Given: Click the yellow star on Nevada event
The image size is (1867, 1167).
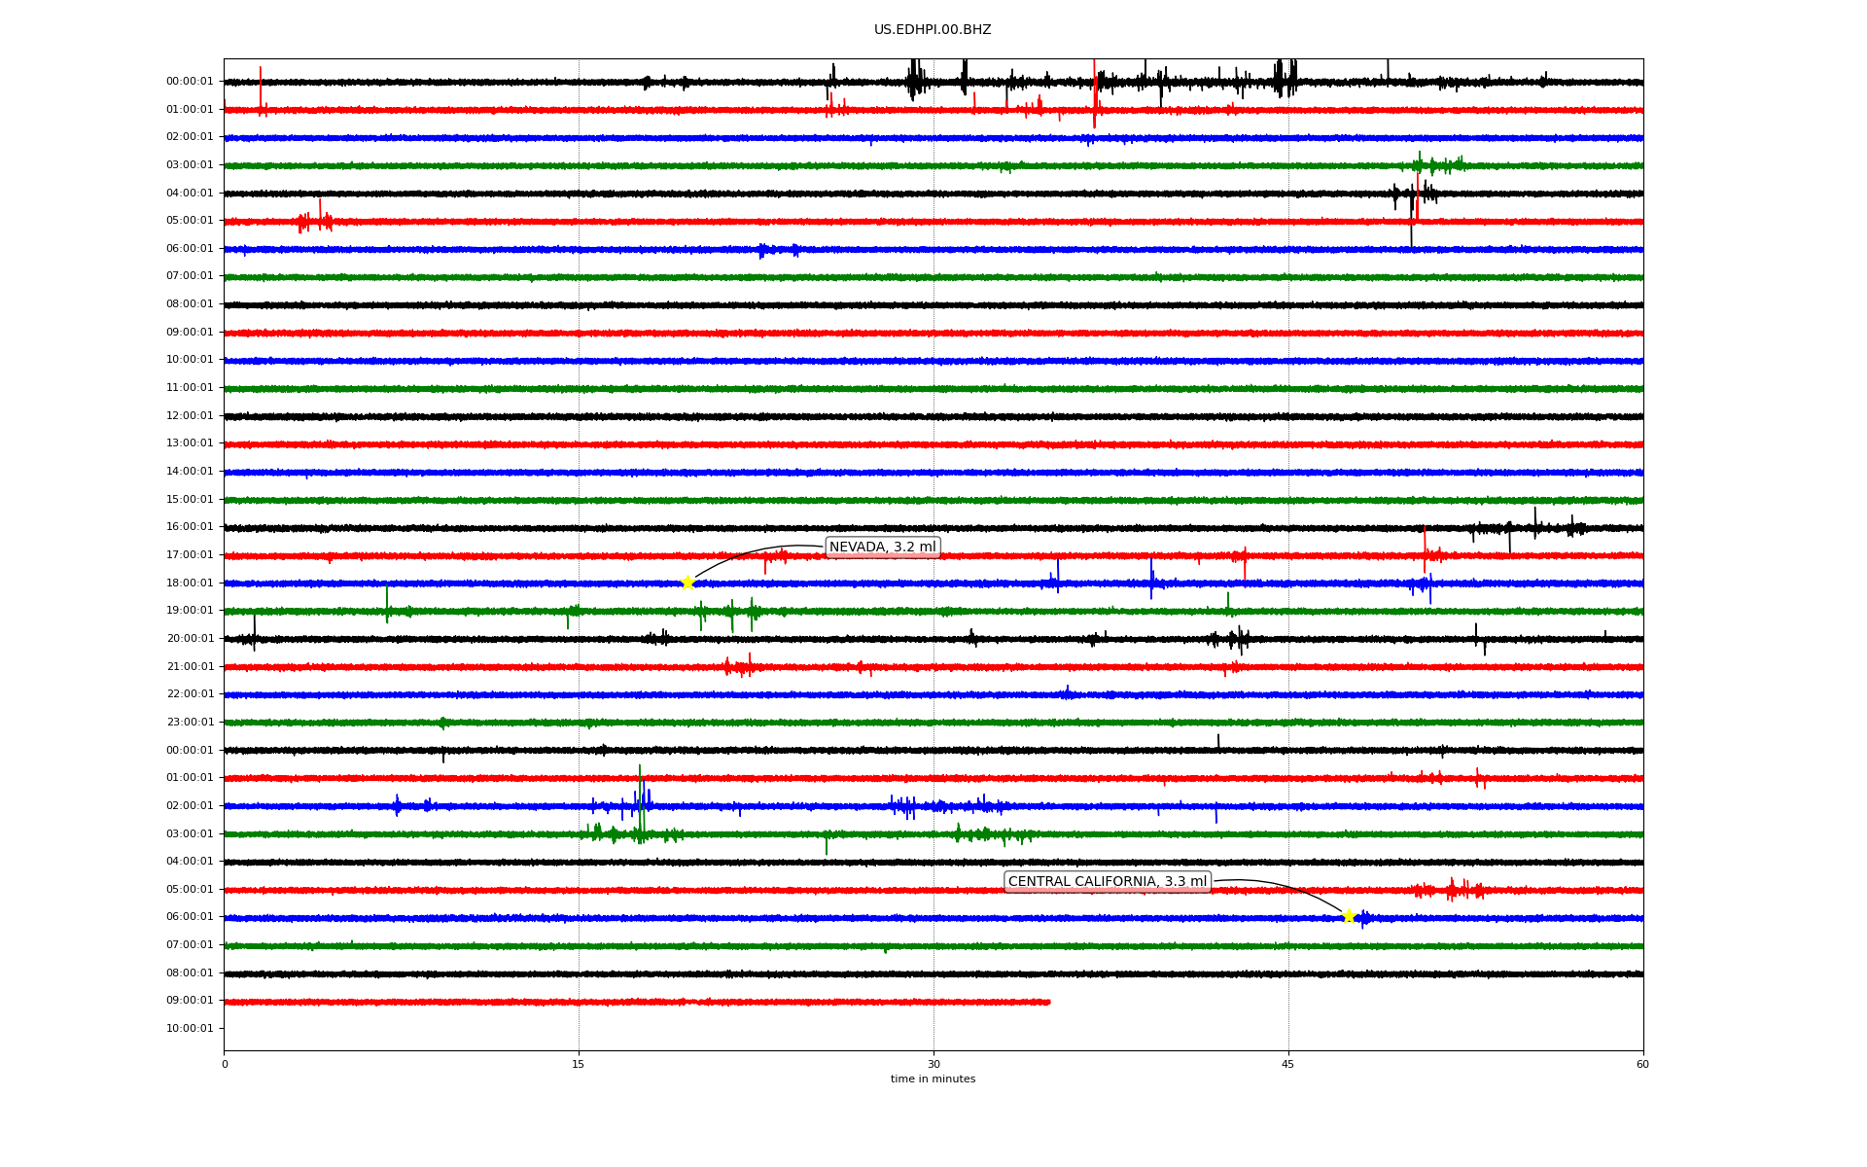Looking at the screenshot, I should coord(687,583).
